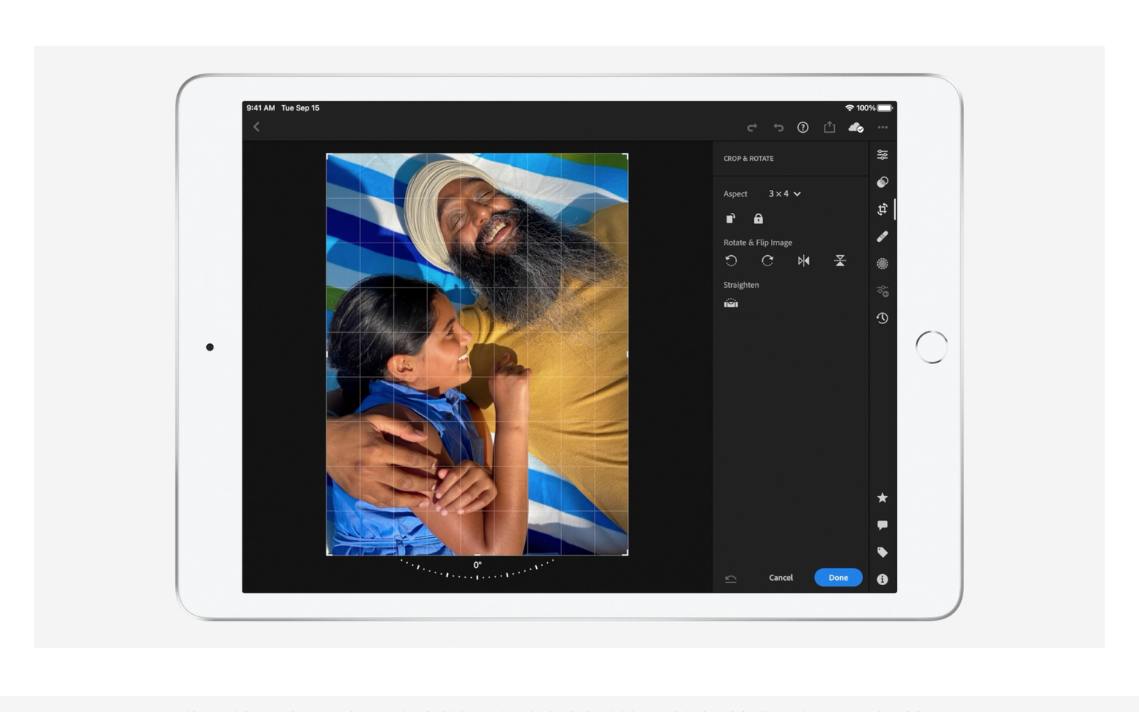The height and width of the screenshot is (712, 1139).
Task: Open the Presets overlapping circles icon
Action: [882, 182]
